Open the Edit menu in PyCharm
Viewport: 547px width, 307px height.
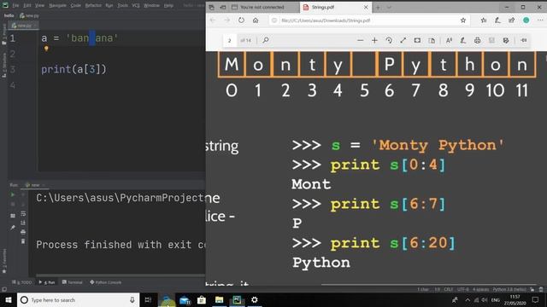[27, 6]
